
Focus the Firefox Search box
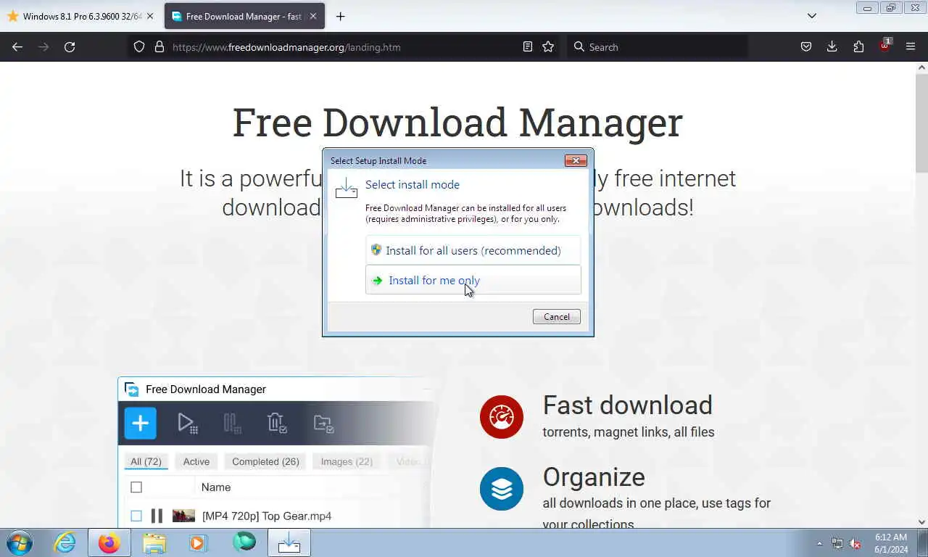click(657, 46)
